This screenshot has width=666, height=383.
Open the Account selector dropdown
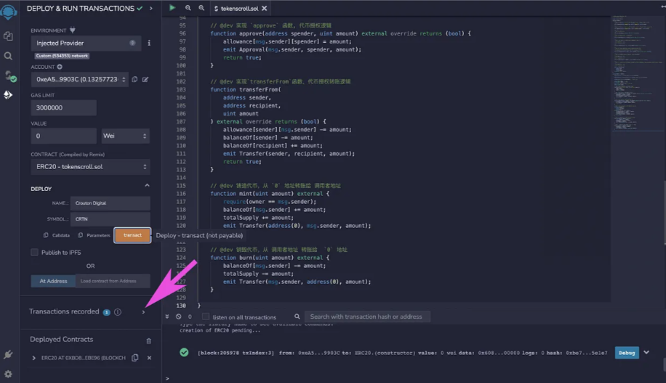80,80
